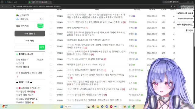Image resolution: width=195 pixels, height=109 pixels.
Task: Collapse the 즐겨찾는 게시판 section arrow
Action: (x=43, y=54)
